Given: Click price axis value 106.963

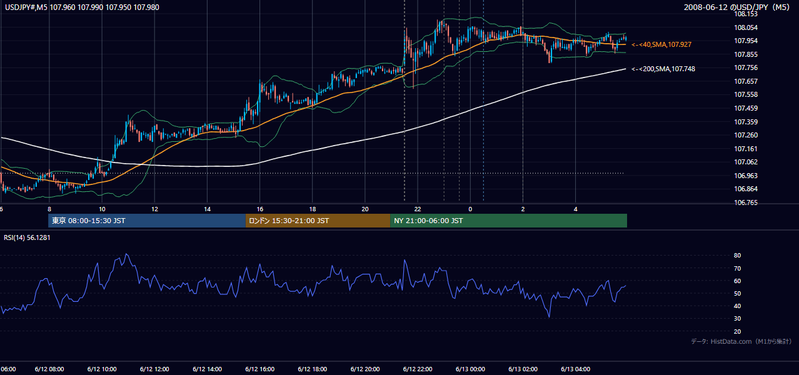Looking at the screenshot, I should 746,176.
